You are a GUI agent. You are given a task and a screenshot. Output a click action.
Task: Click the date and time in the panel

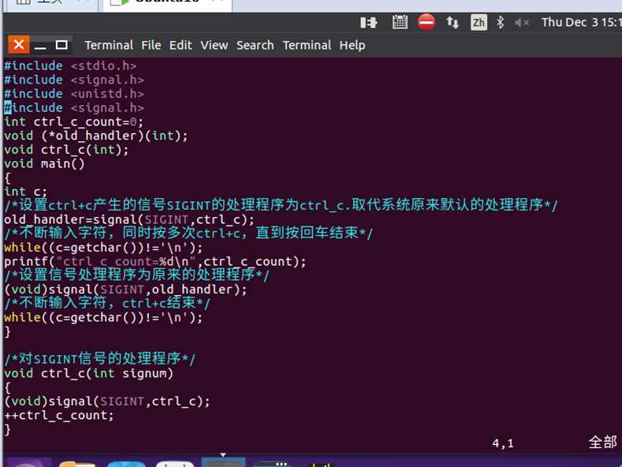tap(581, 22)
